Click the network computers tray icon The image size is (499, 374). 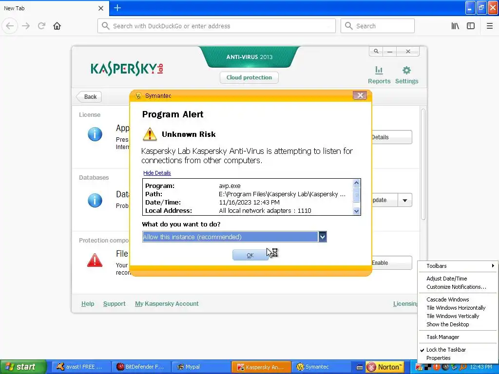(454, 367)
